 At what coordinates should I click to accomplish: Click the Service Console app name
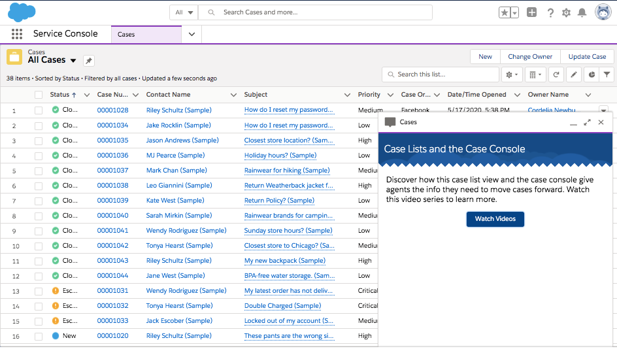[65, 34]
